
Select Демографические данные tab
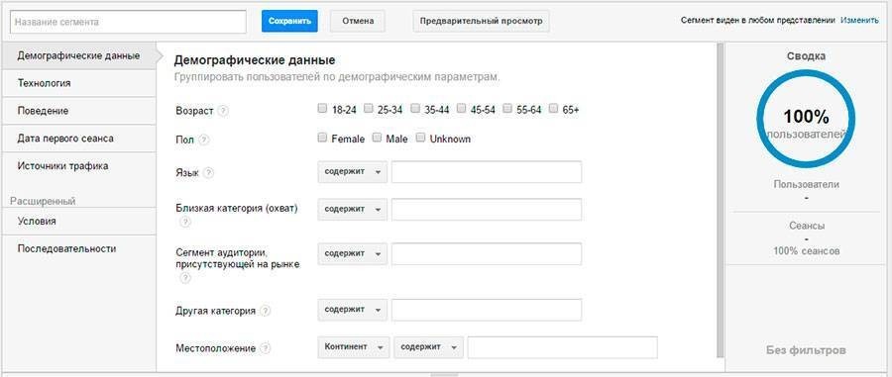(78, 55)
